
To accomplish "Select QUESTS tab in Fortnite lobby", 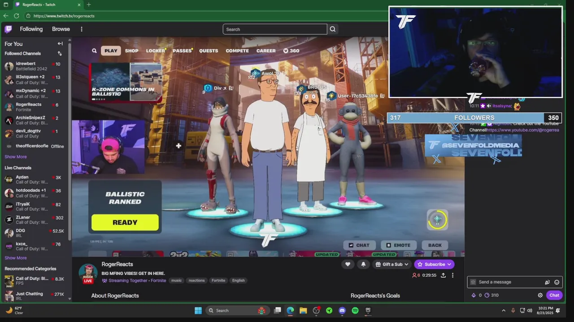I will [209, 51].
